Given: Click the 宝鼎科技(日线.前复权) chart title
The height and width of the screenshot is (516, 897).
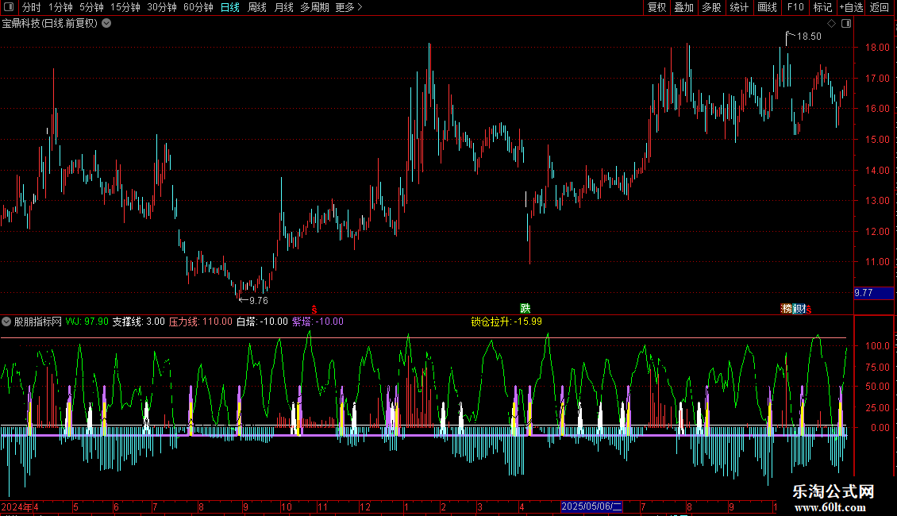Looking at the screenshot, I should click(x=50, y=23).
